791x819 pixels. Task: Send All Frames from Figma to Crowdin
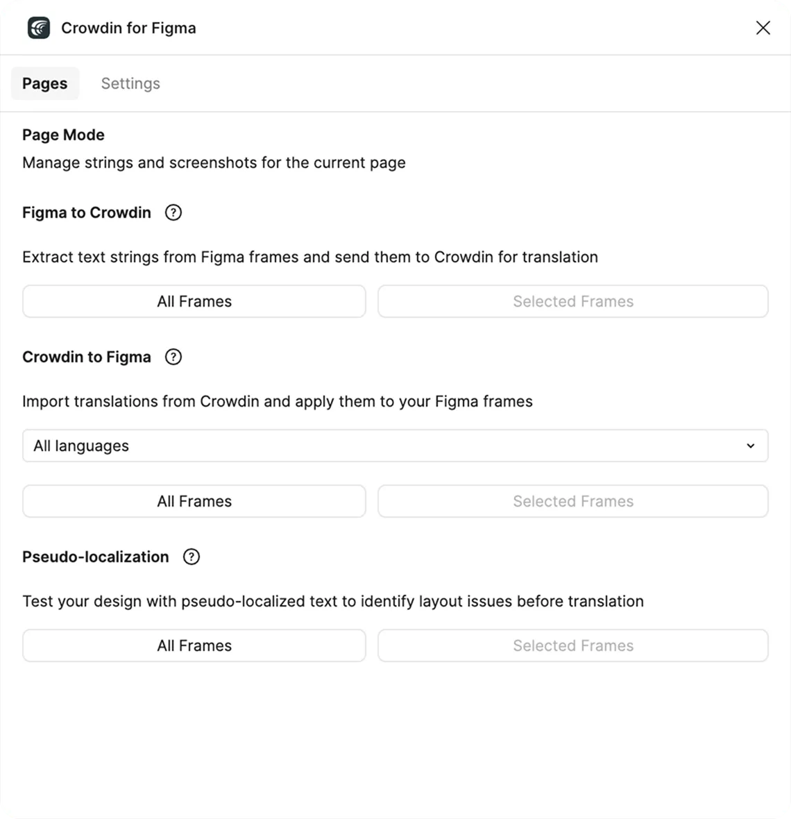[194, 301]
